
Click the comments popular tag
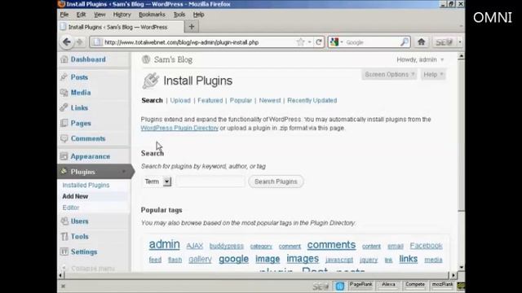tap(331, 245)
